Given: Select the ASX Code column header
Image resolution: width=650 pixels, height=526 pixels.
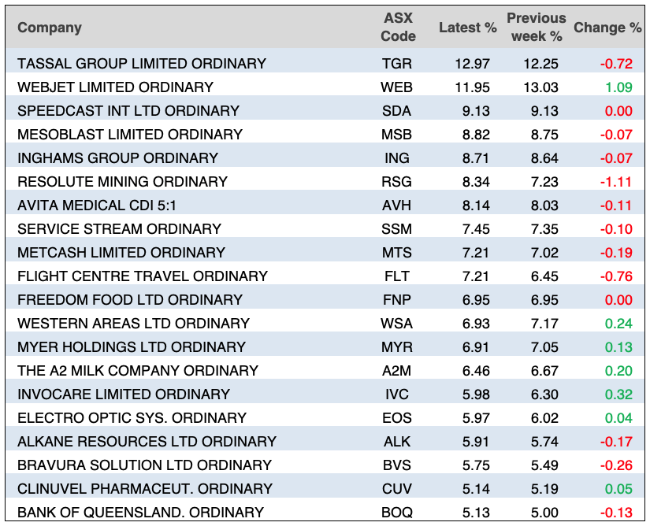Looking at the screenshot, I should [x=397, y=28].
